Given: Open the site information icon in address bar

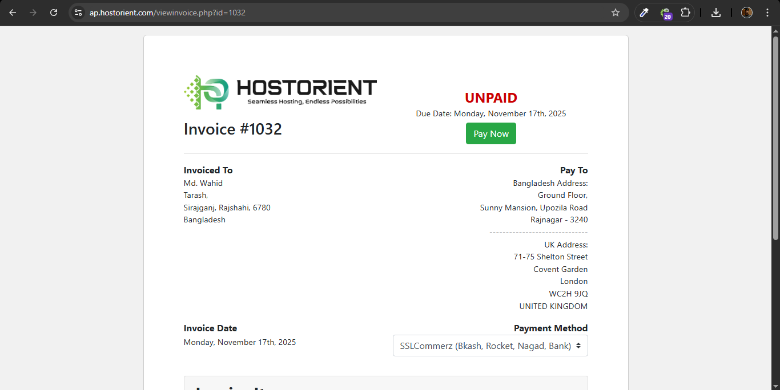Looking at the screenshot, I should click(78, 13).
